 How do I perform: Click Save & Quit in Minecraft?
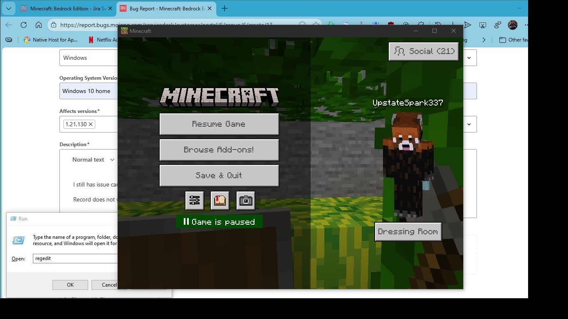pyautogui.click(x=219, y=175)
